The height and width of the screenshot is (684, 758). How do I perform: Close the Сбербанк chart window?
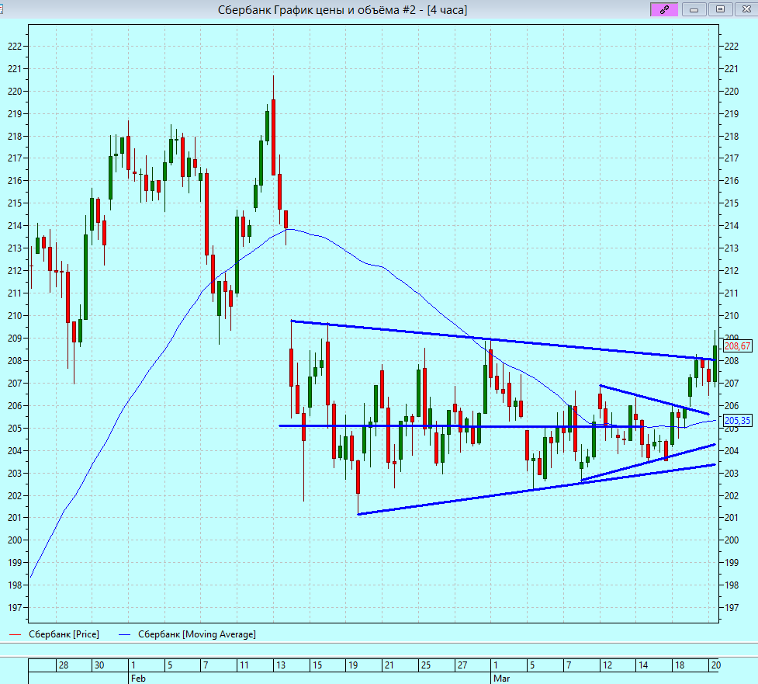point(746,9)
